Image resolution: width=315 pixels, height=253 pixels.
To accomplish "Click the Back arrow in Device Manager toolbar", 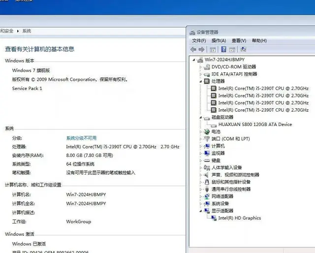I will (x=193, y=49).
